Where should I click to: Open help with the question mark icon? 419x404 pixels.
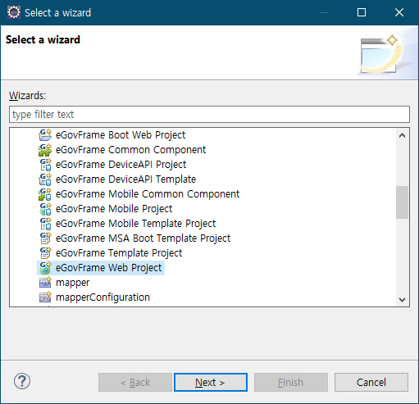tap(22, 381)
